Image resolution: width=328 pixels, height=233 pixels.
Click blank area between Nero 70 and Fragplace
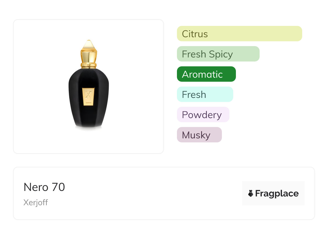point(153,193)
